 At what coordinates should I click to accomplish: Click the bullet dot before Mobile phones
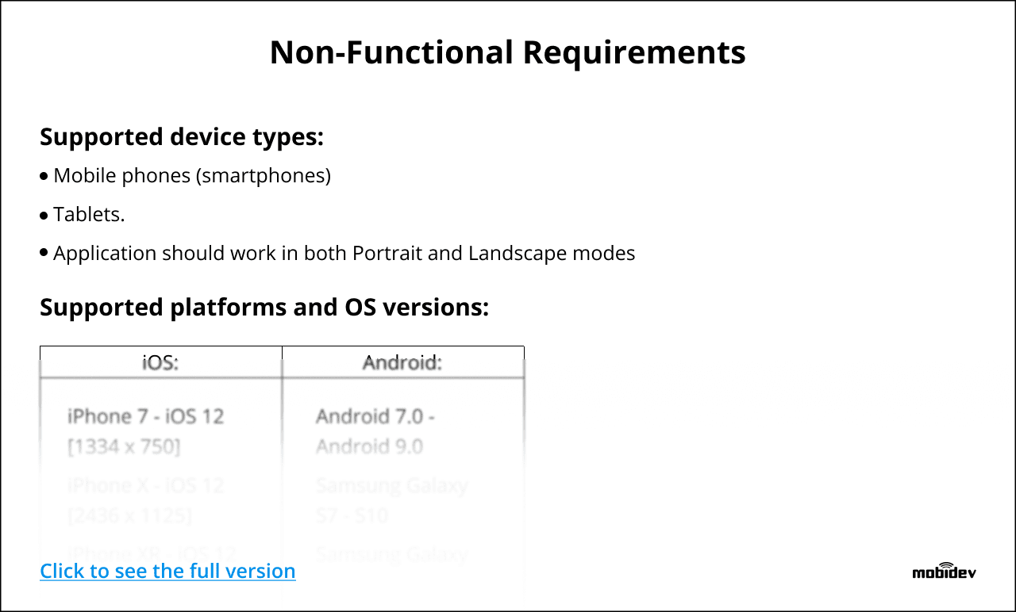click(44, 176)
